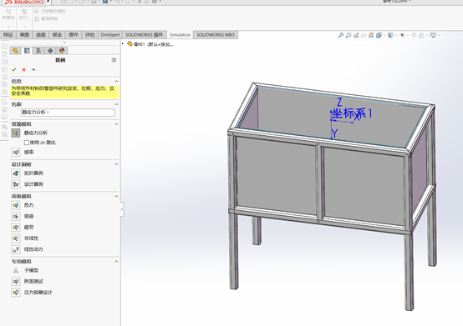The height and width of the screenshot is (326, 463).
Task: Choose the Frequency (频率) study icon
Action: [x=16, y=153]
